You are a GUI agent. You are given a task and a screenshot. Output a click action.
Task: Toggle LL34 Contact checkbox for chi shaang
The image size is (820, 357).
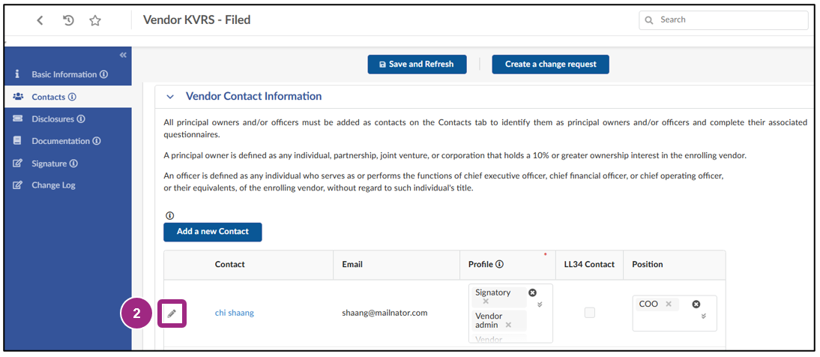[x=589, y=313]
